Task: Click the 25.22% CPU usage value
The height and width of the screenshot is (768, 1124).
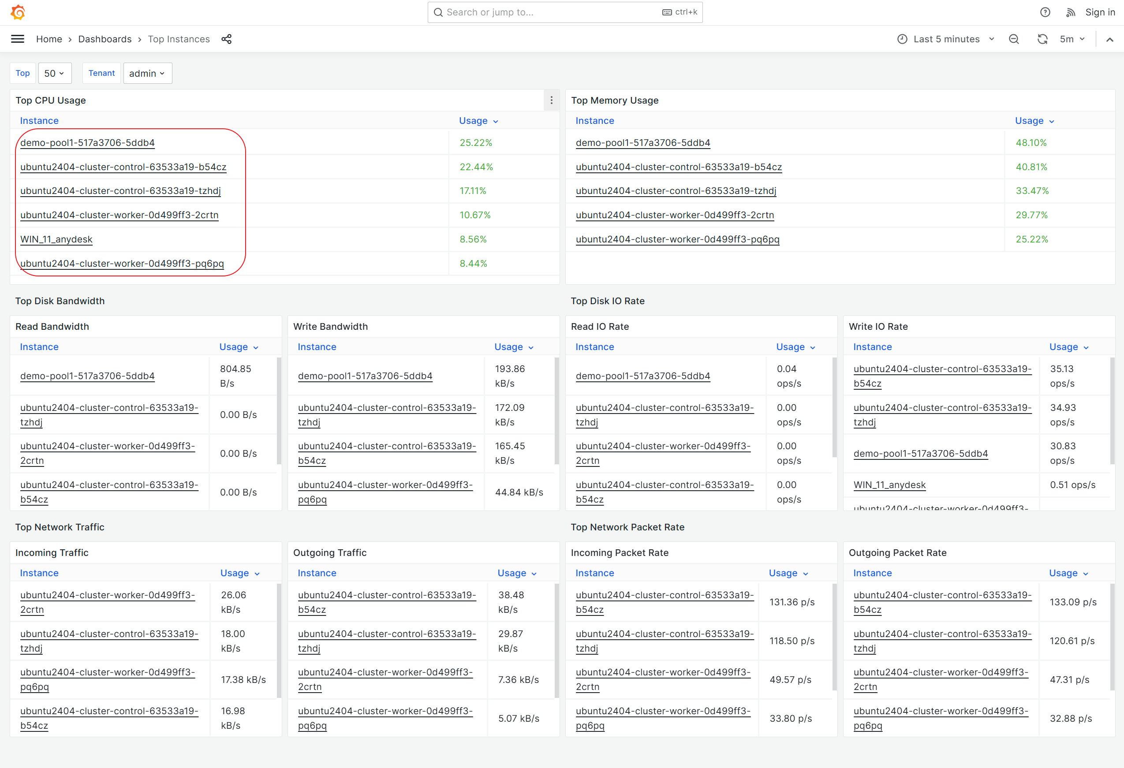Action: point(475,143)
